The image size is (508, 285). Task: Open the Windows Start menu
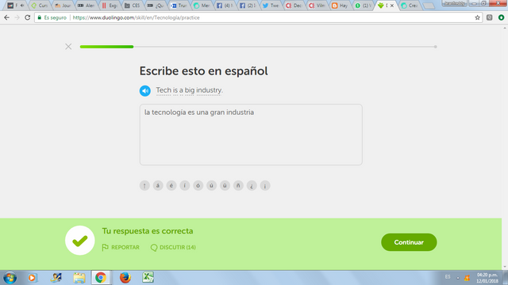click(x=10, y=278)
